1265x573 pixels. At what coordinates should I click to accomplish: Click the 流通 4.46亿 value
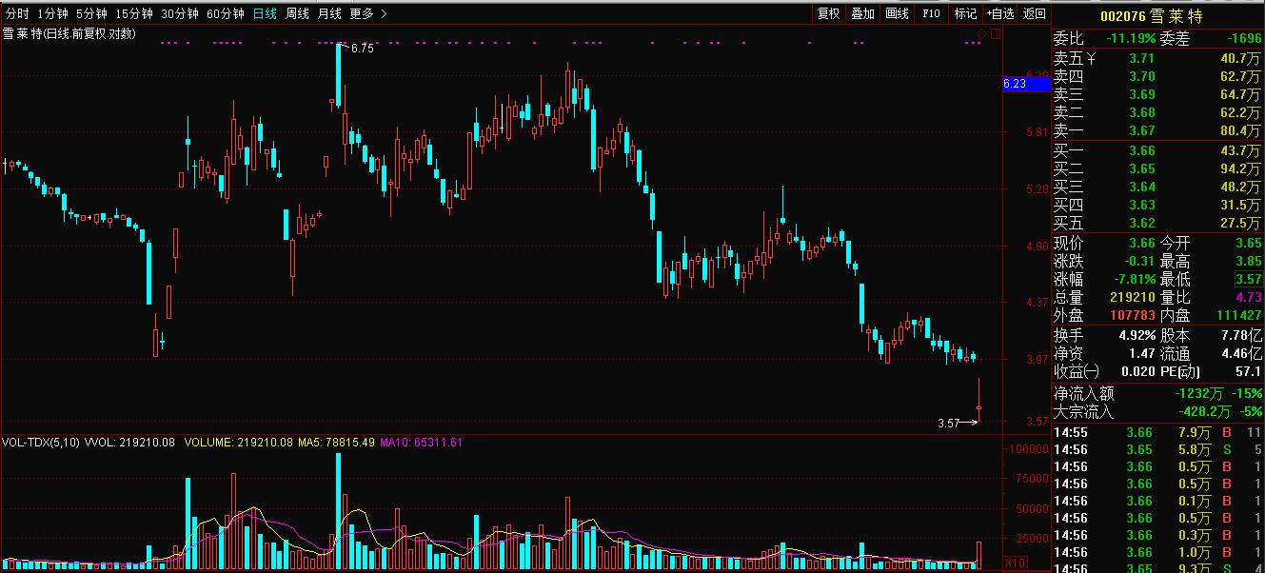click(1241, 353)
